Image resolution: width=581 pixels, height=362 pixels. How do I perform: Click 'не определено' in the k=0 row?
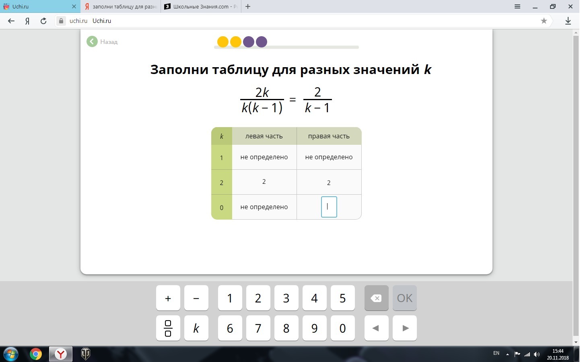264,207
